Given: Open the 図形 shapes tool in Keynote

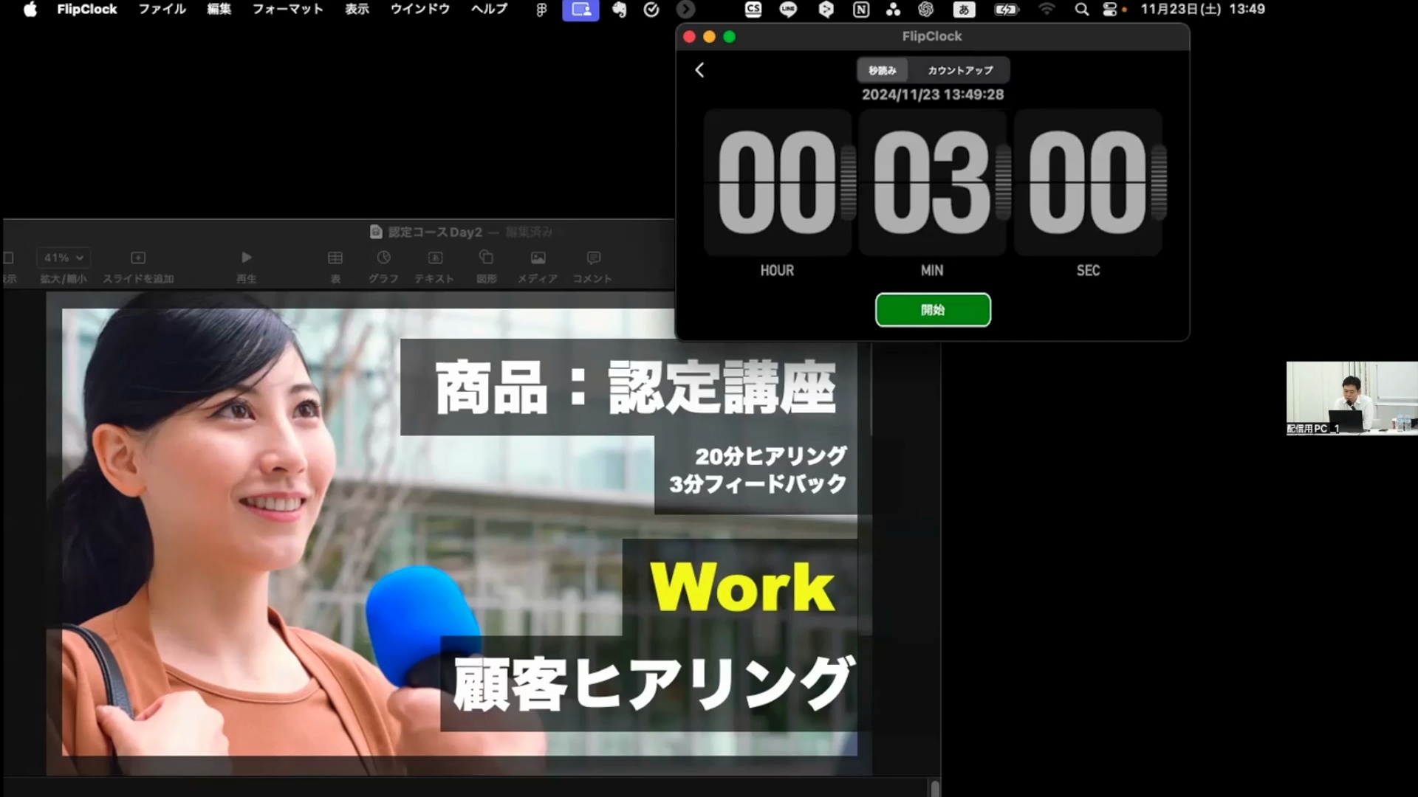Looking at the screenshot, I should [x=486, y=258].
